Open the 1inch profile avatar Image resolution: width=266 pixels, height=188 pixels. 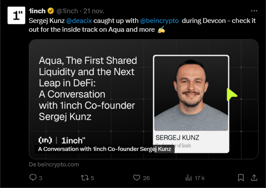[x=17, y=16]
